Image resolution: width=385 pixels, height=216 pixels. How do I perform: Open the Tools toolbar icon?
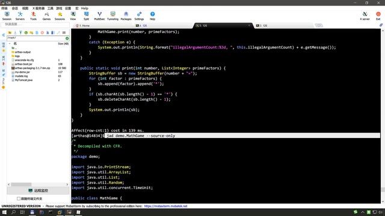coord(33,16)
